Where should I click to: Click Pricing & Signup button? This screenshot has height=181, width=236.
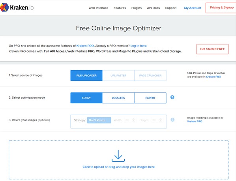221,7
